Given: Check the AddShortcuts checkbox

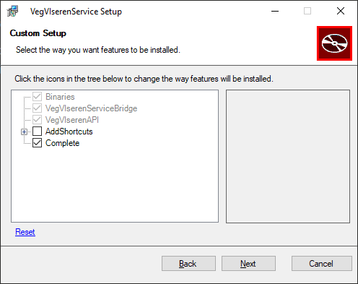Looking at the screenshot, I should point(37,132).
